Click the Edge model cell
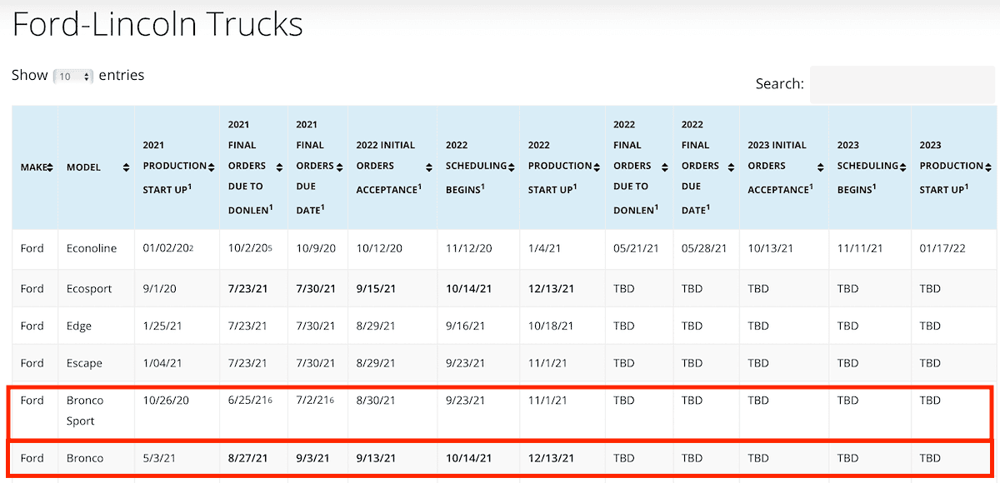 (x=79, y=326)
